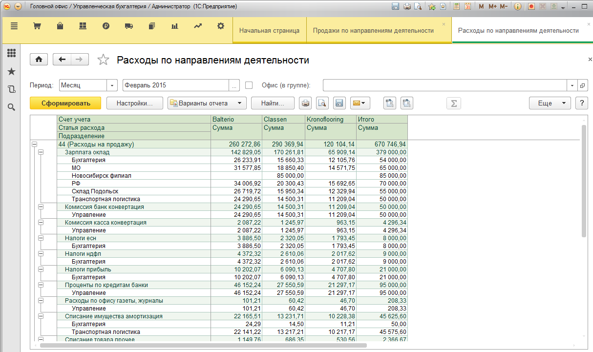Collapse the Зарплата оклад group

point(41,152)
